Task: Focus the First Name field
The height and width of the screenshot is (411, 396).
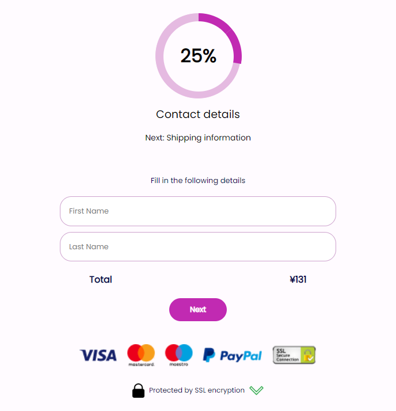Action: point(198,211)
